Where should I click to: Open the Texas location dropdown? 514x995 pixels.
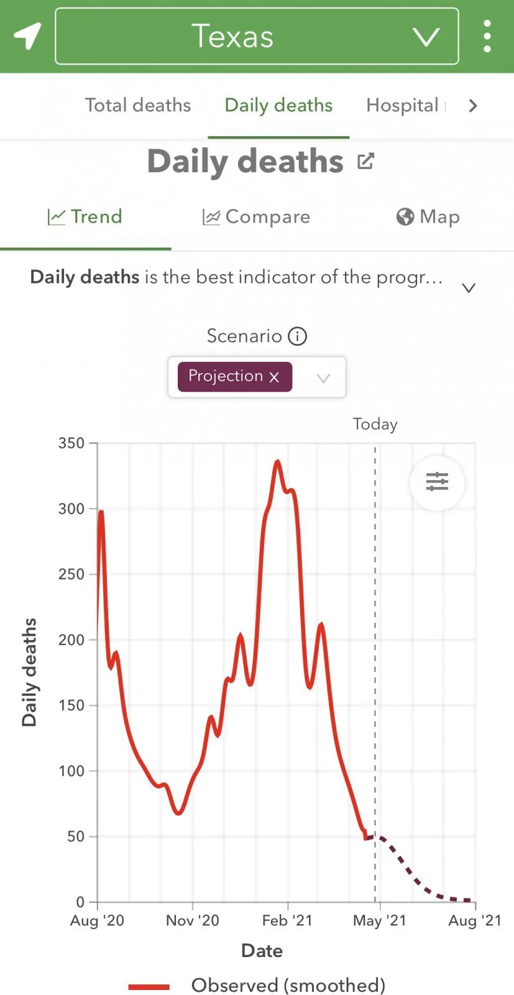pyautogui.click(x=257, y=36)
